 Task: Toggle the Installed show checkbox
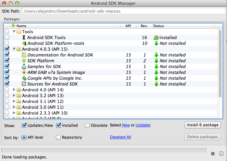click(58, 125)
